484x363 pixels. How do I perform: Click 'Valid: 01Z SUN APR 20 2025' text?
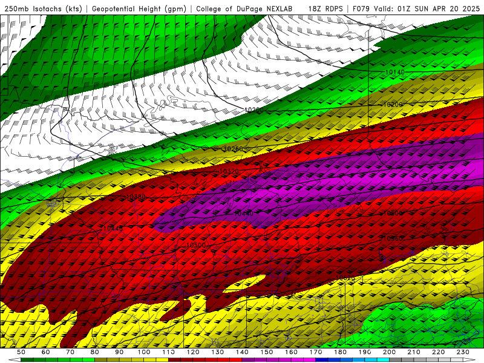point(427,8)
